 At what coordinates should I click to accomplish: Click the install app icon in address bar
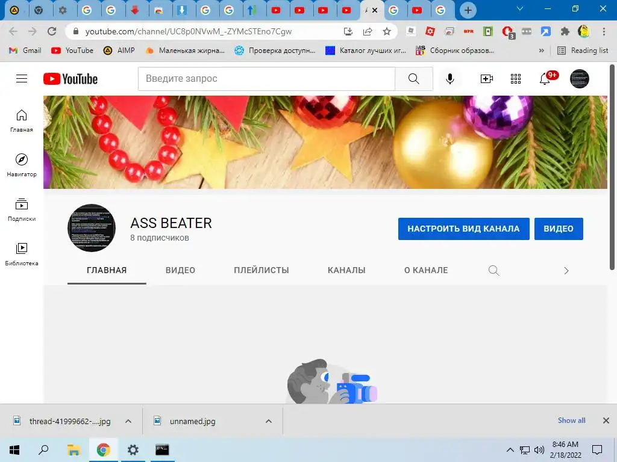pyautogui.click(x=348, y=31)
